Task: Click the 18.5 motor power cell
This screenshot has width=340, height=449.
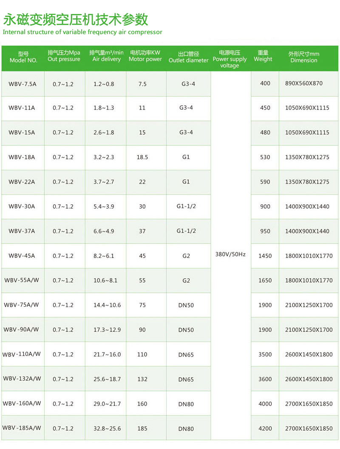Action: pos(142,157)
